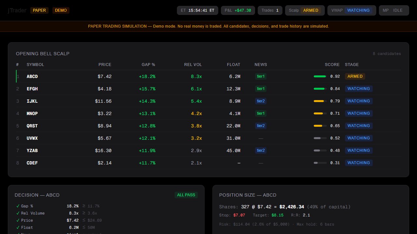Click the WATCHING stage badge for CDEF
The image size is (417, 234).
pos(359,163)
